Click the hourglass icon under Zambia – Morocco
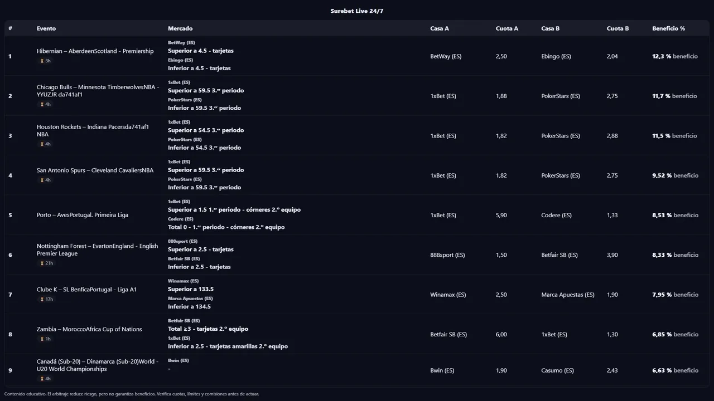 (42, 339)
